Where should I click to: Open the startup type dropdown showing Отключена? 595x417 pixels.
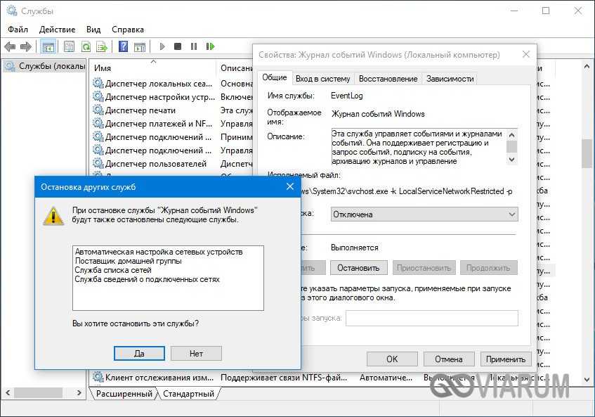424,214
